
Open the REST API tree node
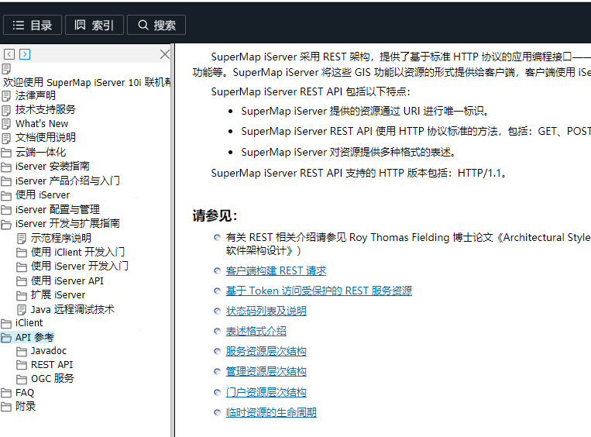tap(52, 365)
